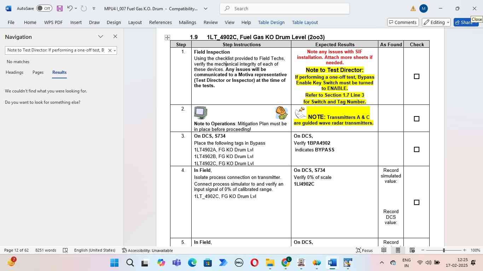Open the Accessibility: Unavailable status
Viewport: 483px width, 271px height.
pyautogui.click(x=147, y=250)
